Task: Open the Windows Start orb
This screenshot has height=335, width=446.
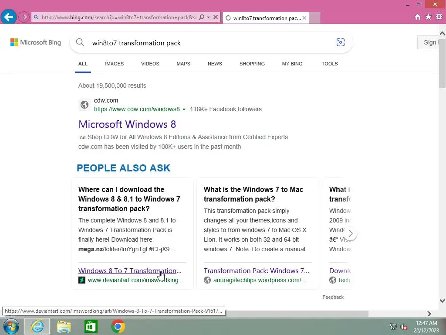Action: tap(11, 326)
